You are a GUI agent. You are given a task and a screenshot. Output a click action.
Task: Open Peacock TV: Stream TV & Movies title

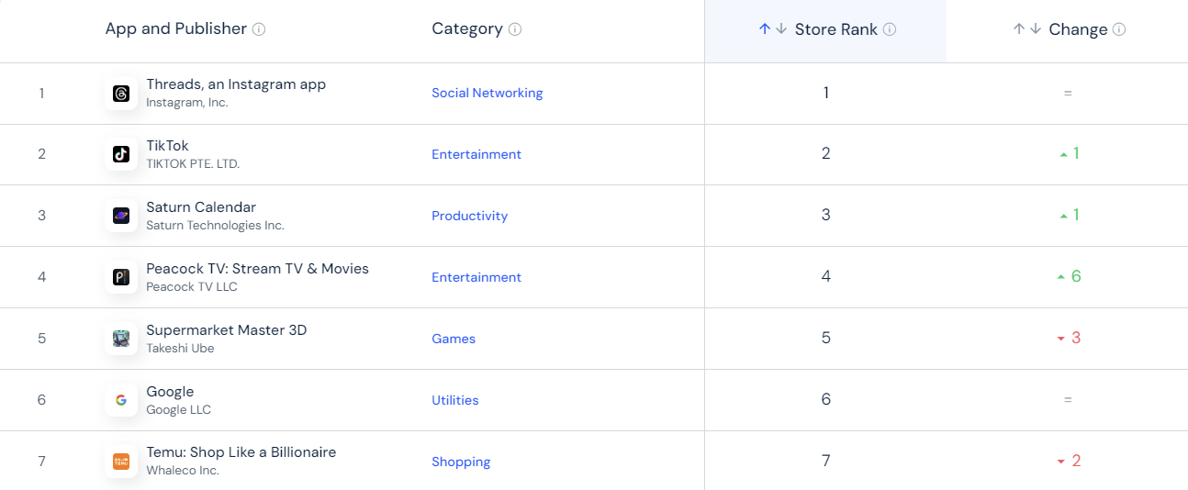coord(257,269)
